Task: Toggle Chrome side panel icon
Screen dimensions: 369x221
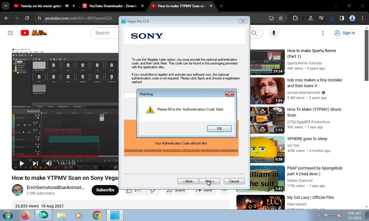Action: click(342, 18)
